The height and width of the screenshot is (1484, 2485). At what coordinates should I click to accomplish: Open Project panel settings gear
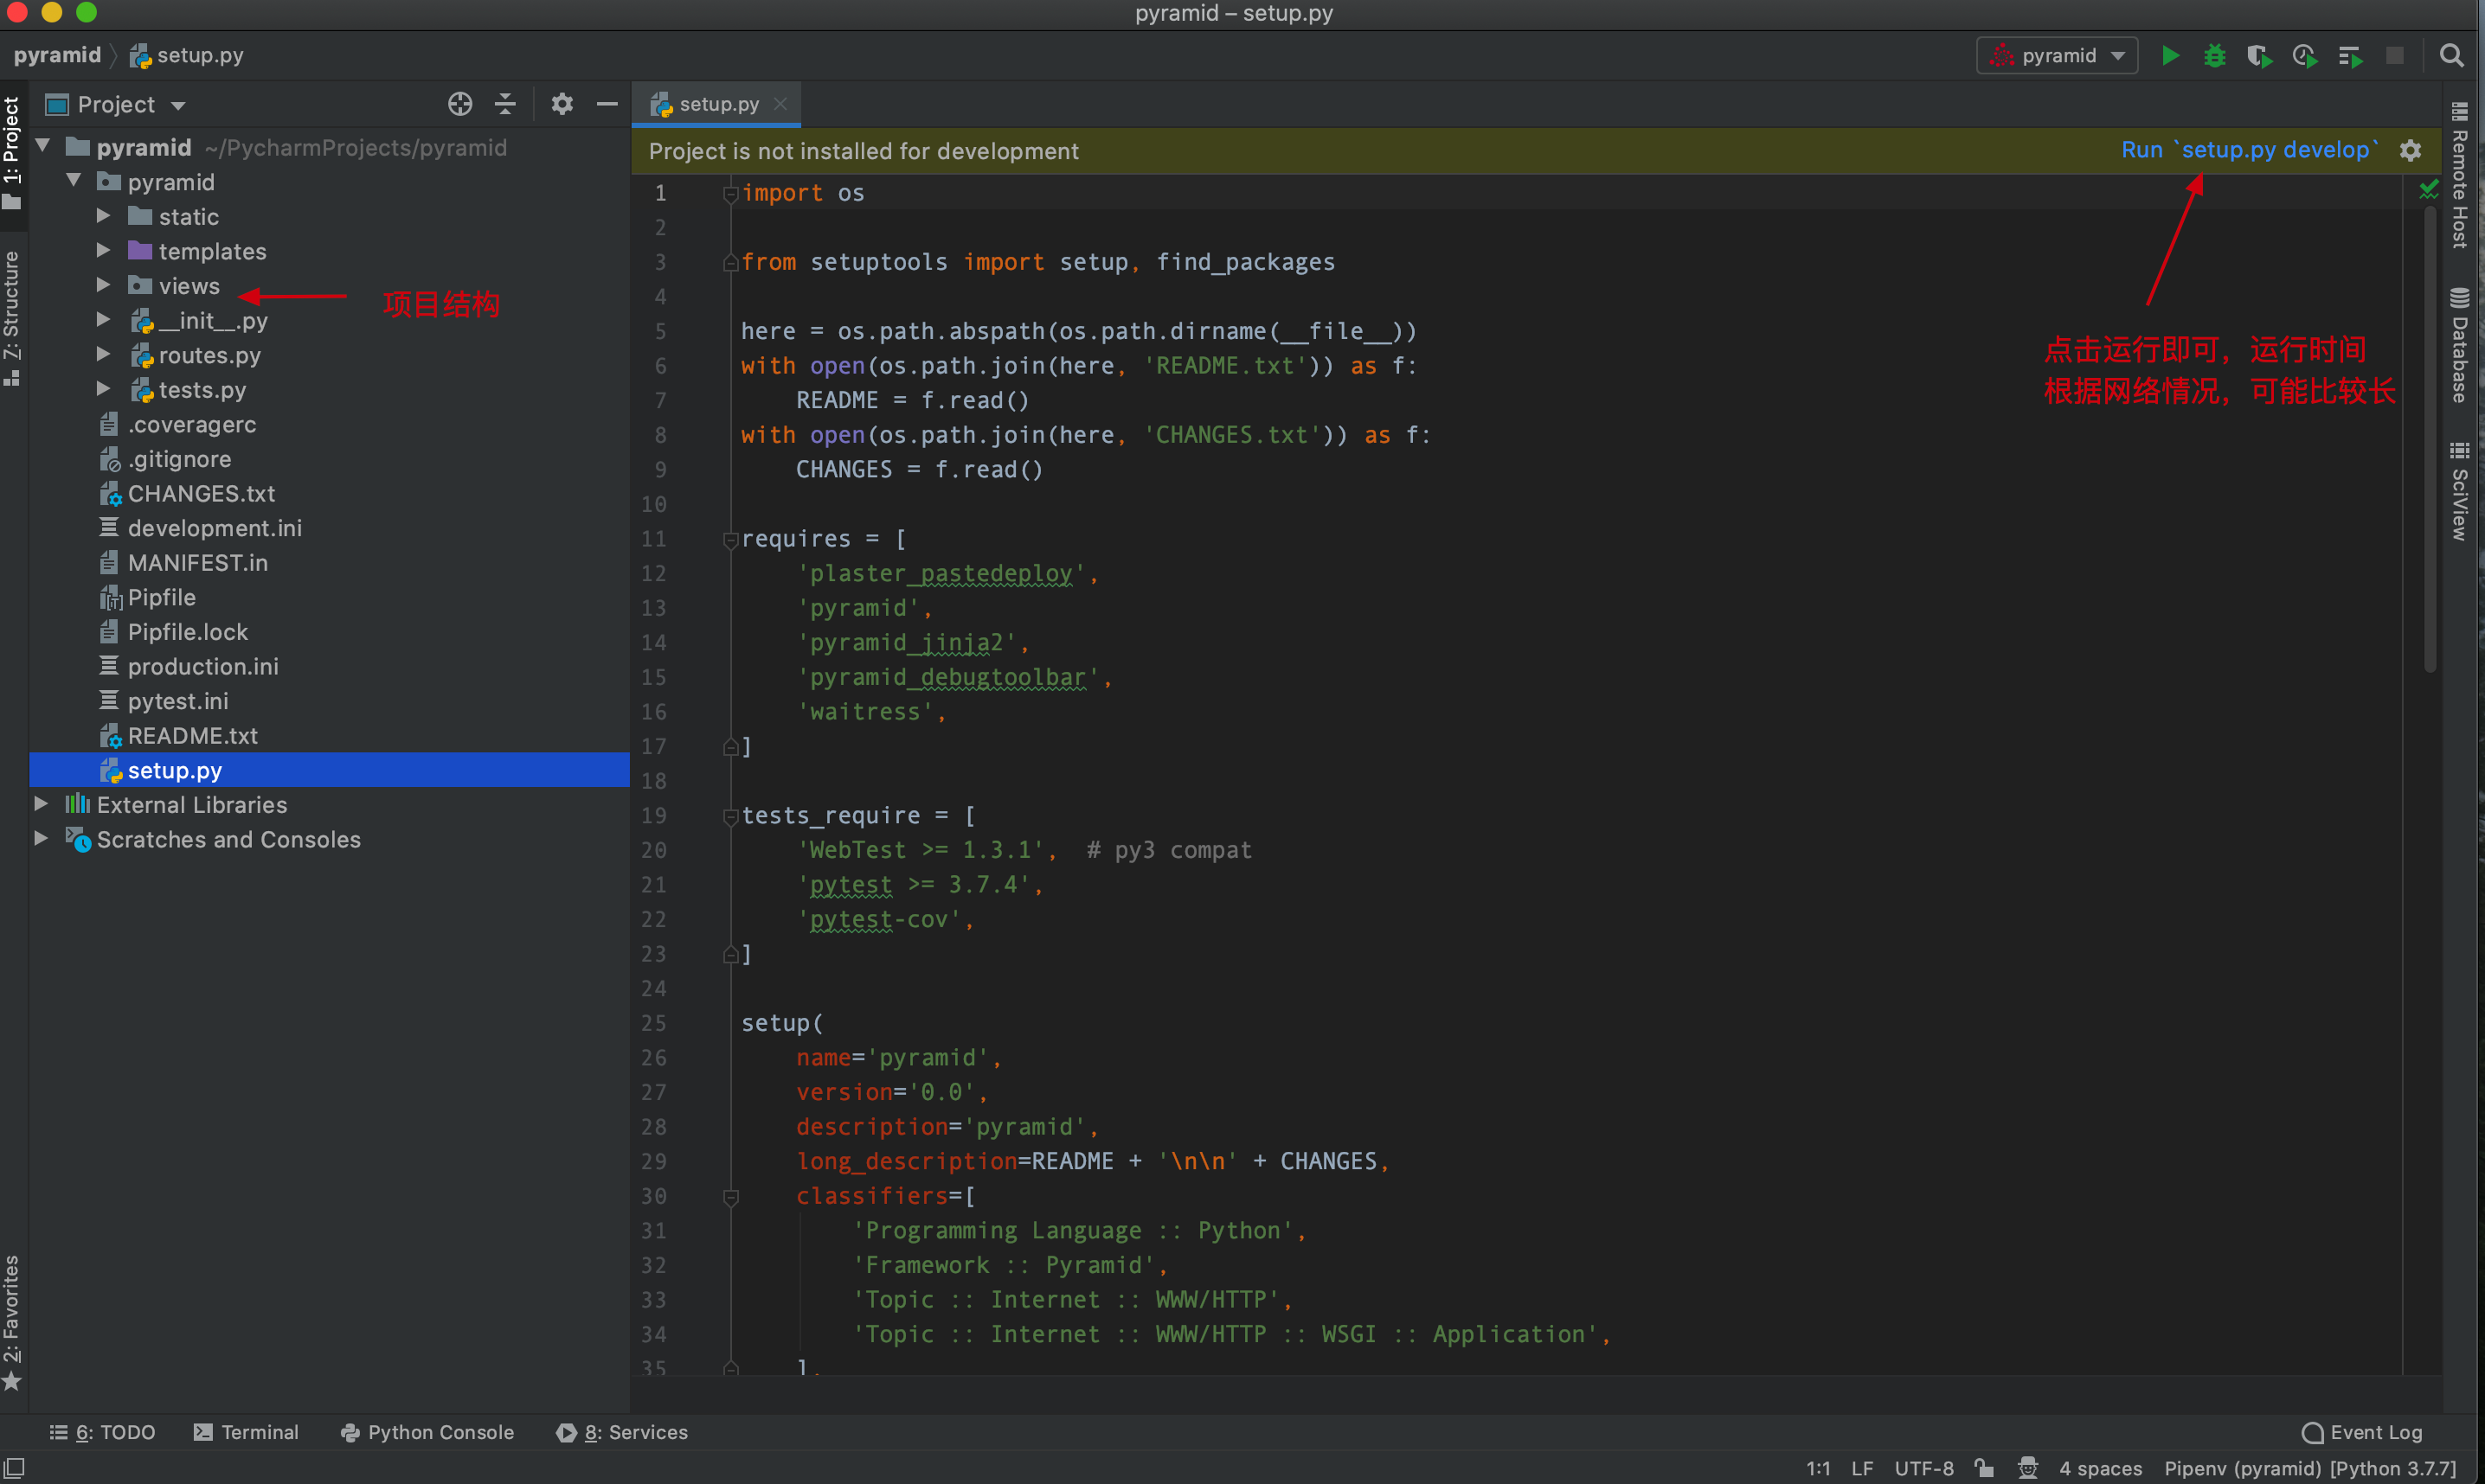[562, 104]
